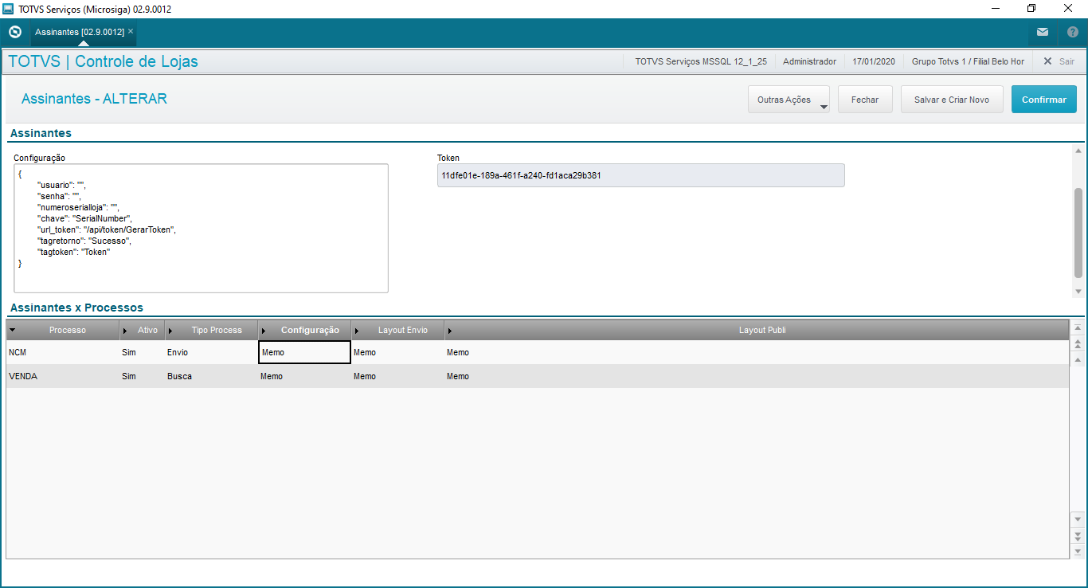Click the Assinantes panel scrollbar thumb

1078,233
